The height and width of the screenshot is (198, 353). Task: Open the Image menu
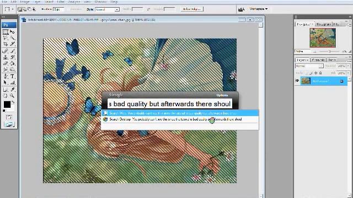pos(25,2)
